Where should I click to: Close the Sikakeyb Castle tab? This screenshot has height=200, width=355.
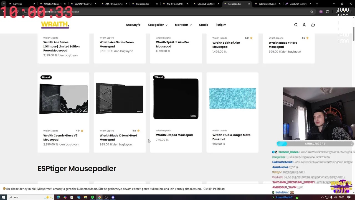coord(218,4)
